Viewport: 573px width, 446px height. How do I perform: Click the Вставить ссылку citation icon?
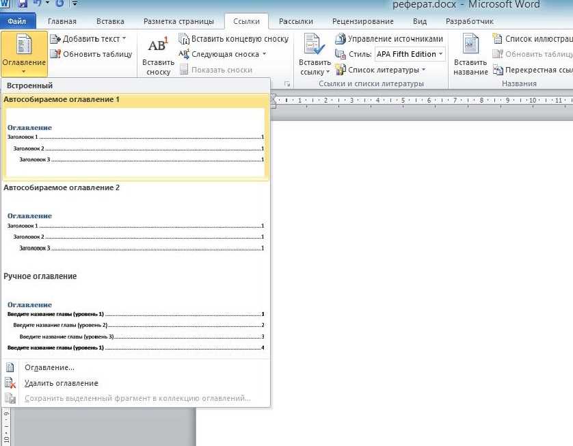(315, 47)
